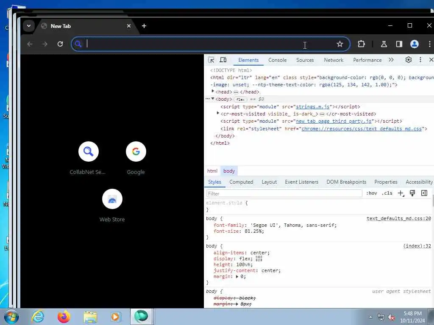This screenshot has height=325, width=434.
Task: Open the tab search dropdown arrow
Action: 28,26
